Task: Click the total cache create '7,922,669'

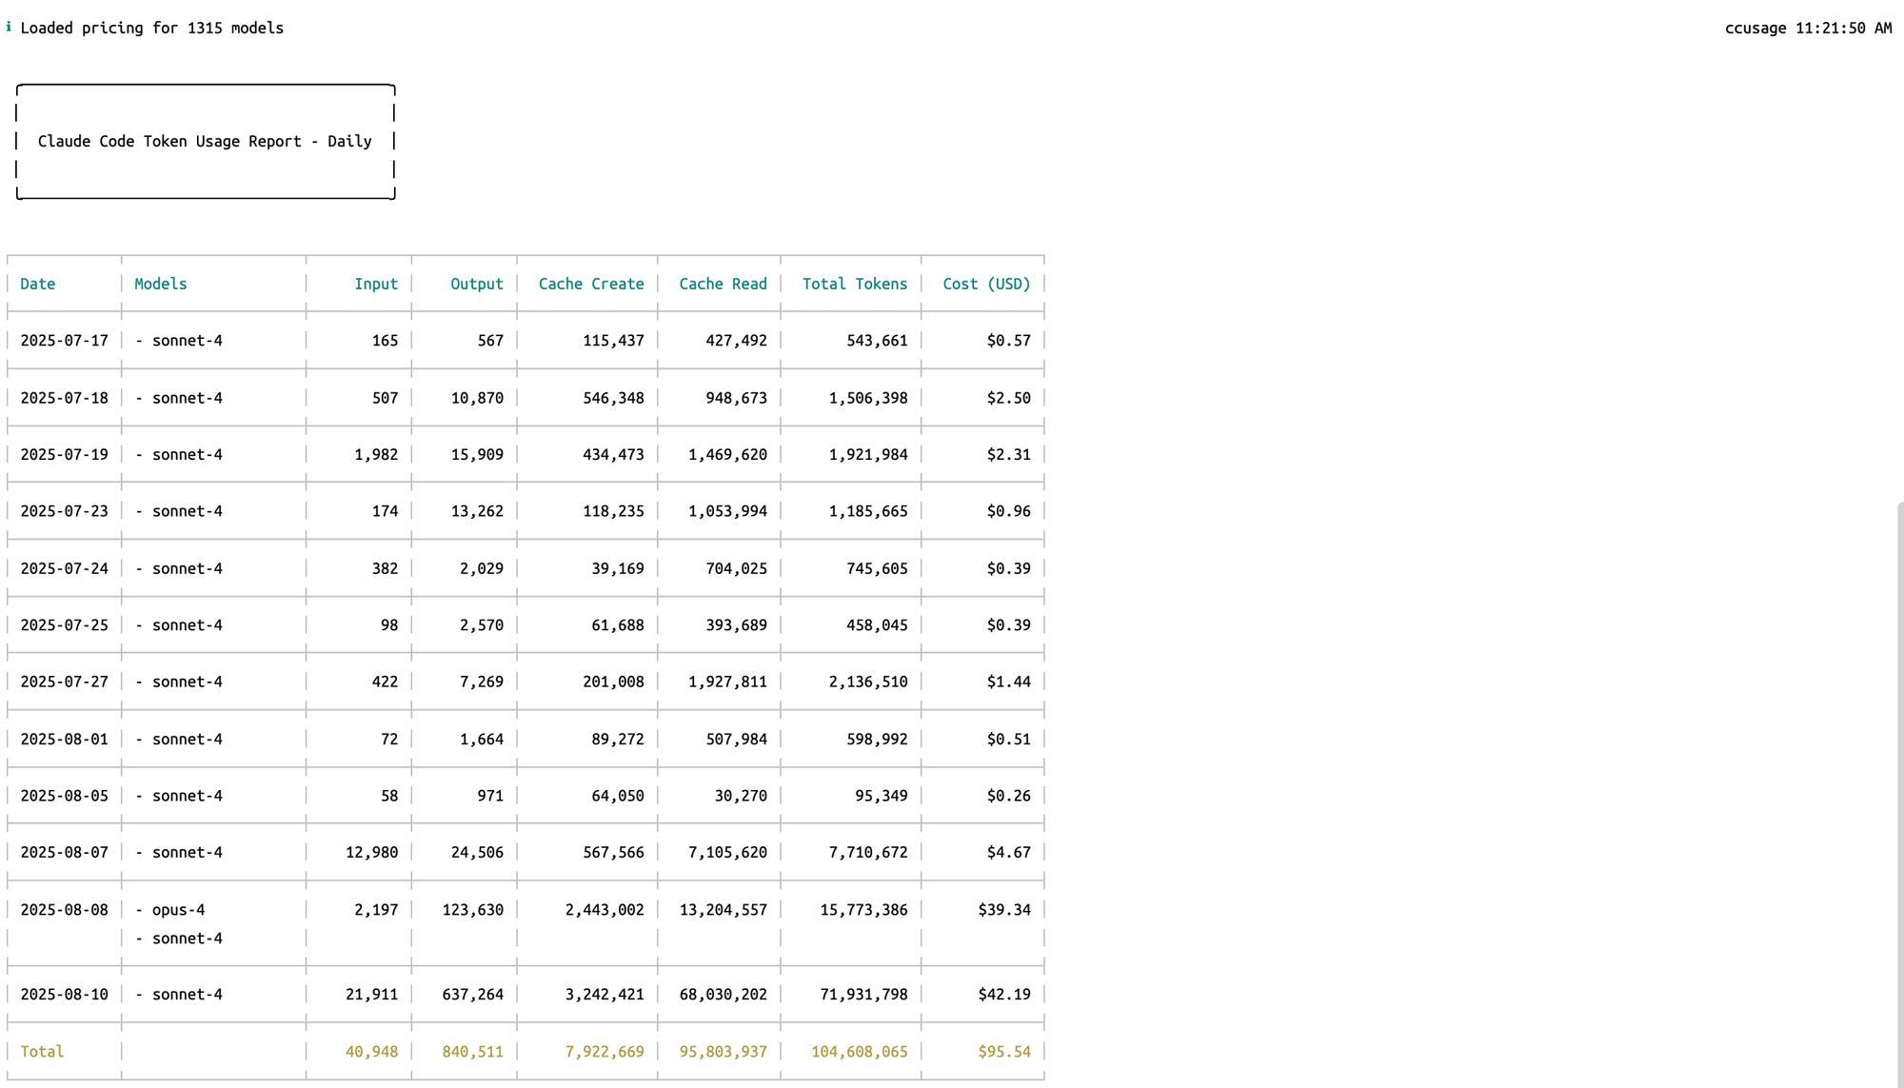Action: click(605, 1051)
